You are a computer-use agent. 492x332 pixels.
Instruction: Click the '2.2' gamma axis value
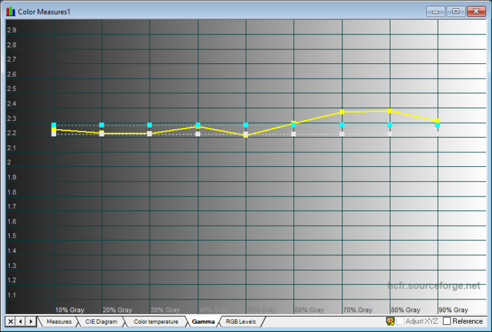(x=12, y=133)
